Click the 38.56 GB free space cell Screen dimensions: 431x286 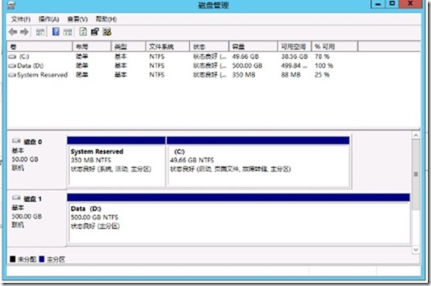click(x=294, y=56)
